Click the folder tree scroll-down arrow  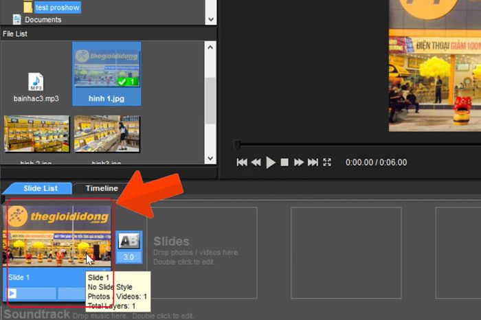(211, 20)
